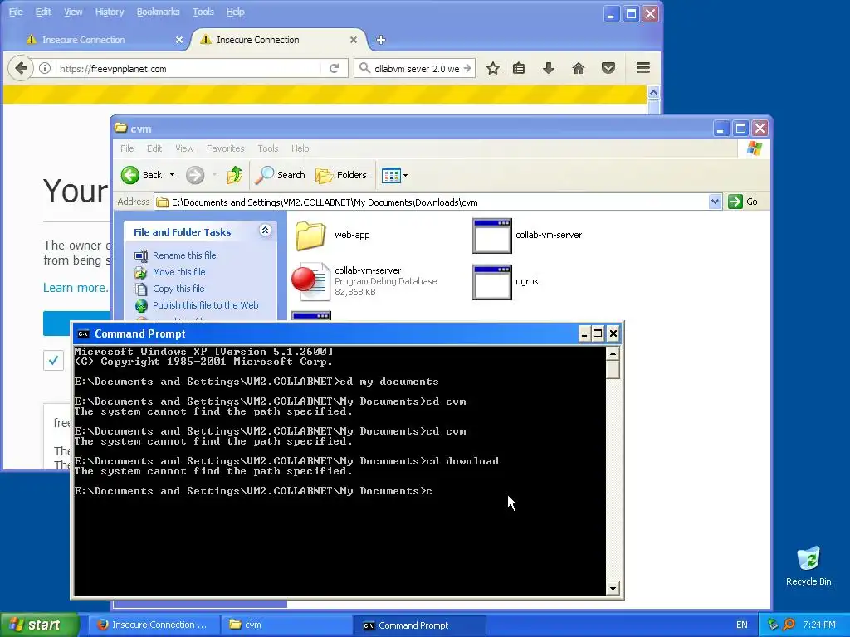Viewport: 850px width, 637px height.
Task: Click Publish this file to the Web
Action: pos(206,305)
